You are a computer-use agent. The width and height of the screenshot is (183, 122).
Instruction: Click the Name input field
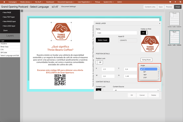pyautogui.click(x=116, y=33)
